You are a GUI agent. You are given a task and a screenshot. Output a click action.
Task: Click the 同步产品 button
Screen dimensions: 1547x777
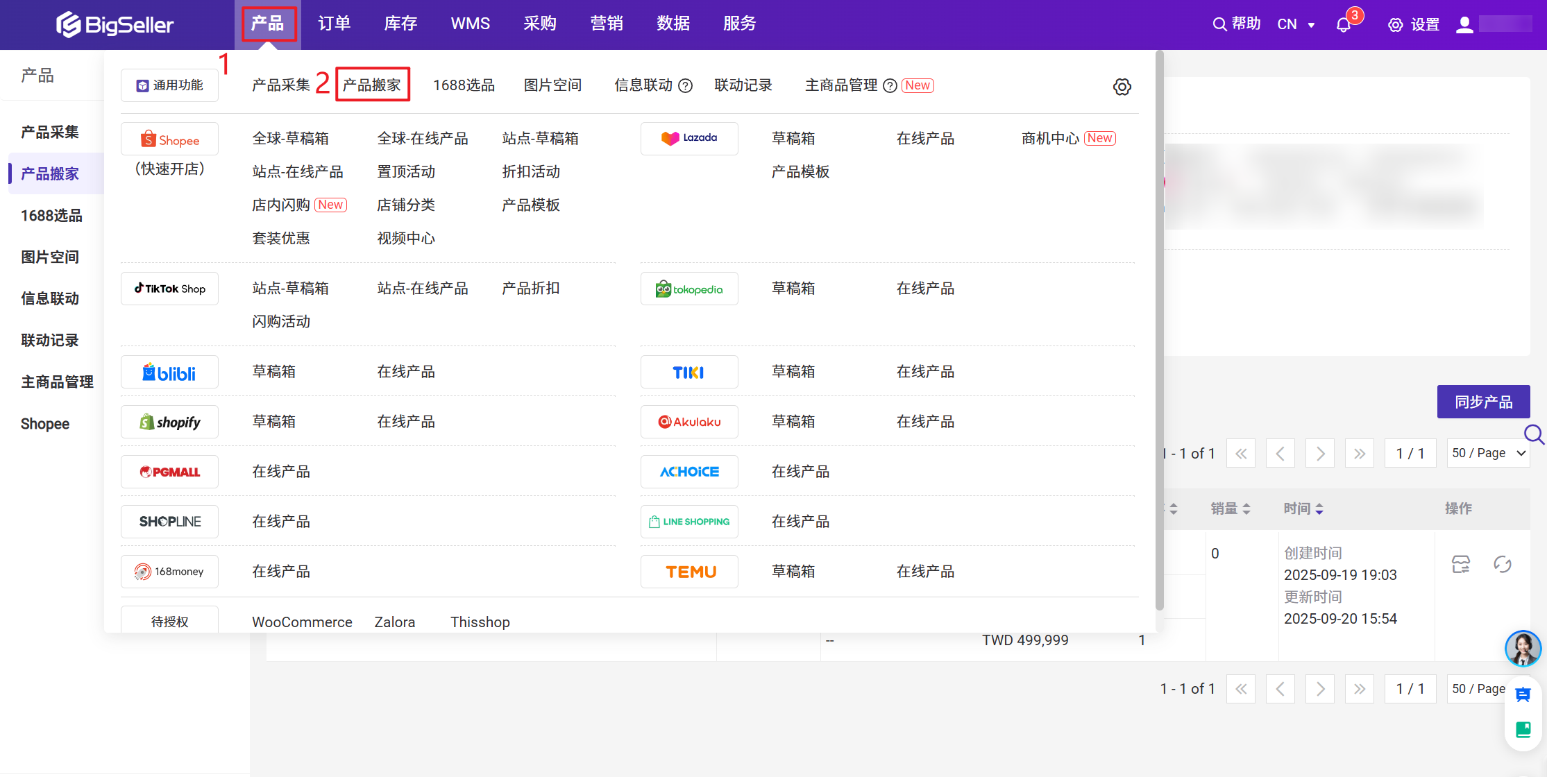[x=1483, y=402]
